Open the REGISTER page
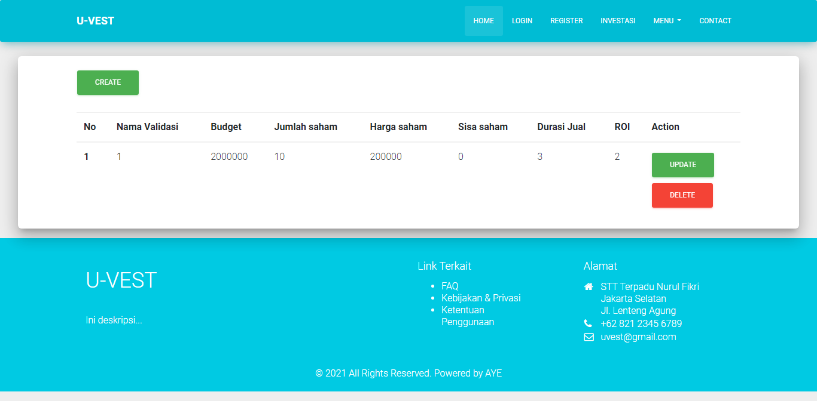 (x=566, y=21)
